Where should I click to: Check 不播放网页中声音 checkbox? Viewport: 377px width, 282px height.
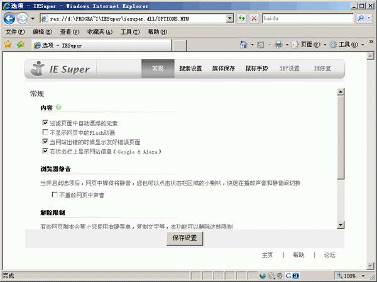(x=55, y=194)
